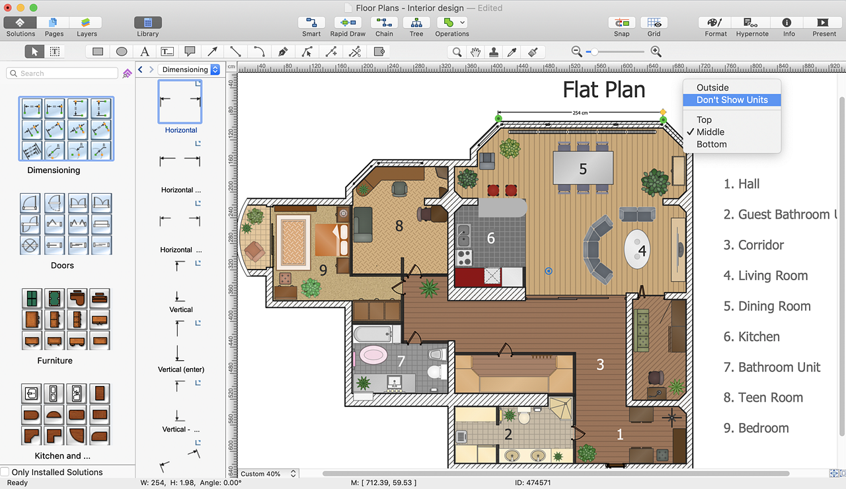The image size is (846, 489).
Task: Select the callout speech bubble tool
Action: click(190, 52)
